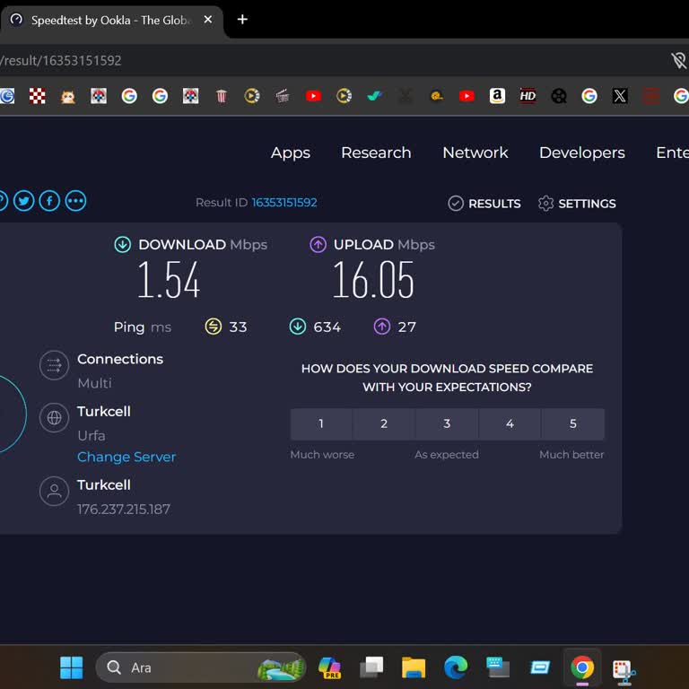The width and height of the screenshot is (689, 689).
Task: Click the Upload arrow icon
Action: (318, 244)
